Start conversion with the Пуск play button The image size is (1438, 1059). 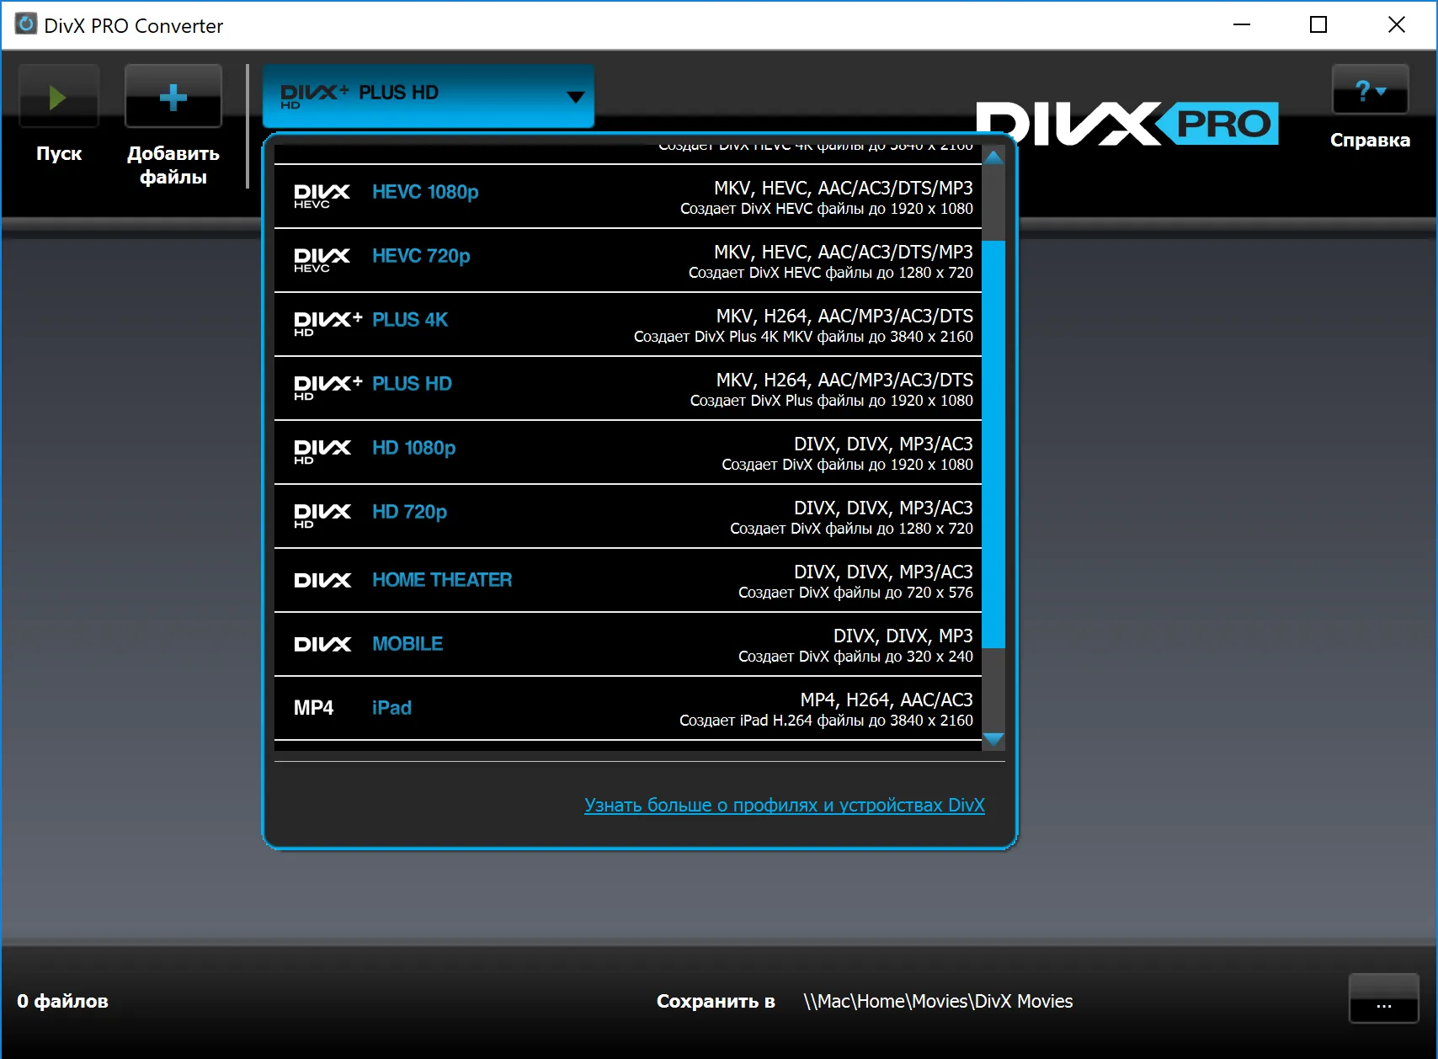59,97
